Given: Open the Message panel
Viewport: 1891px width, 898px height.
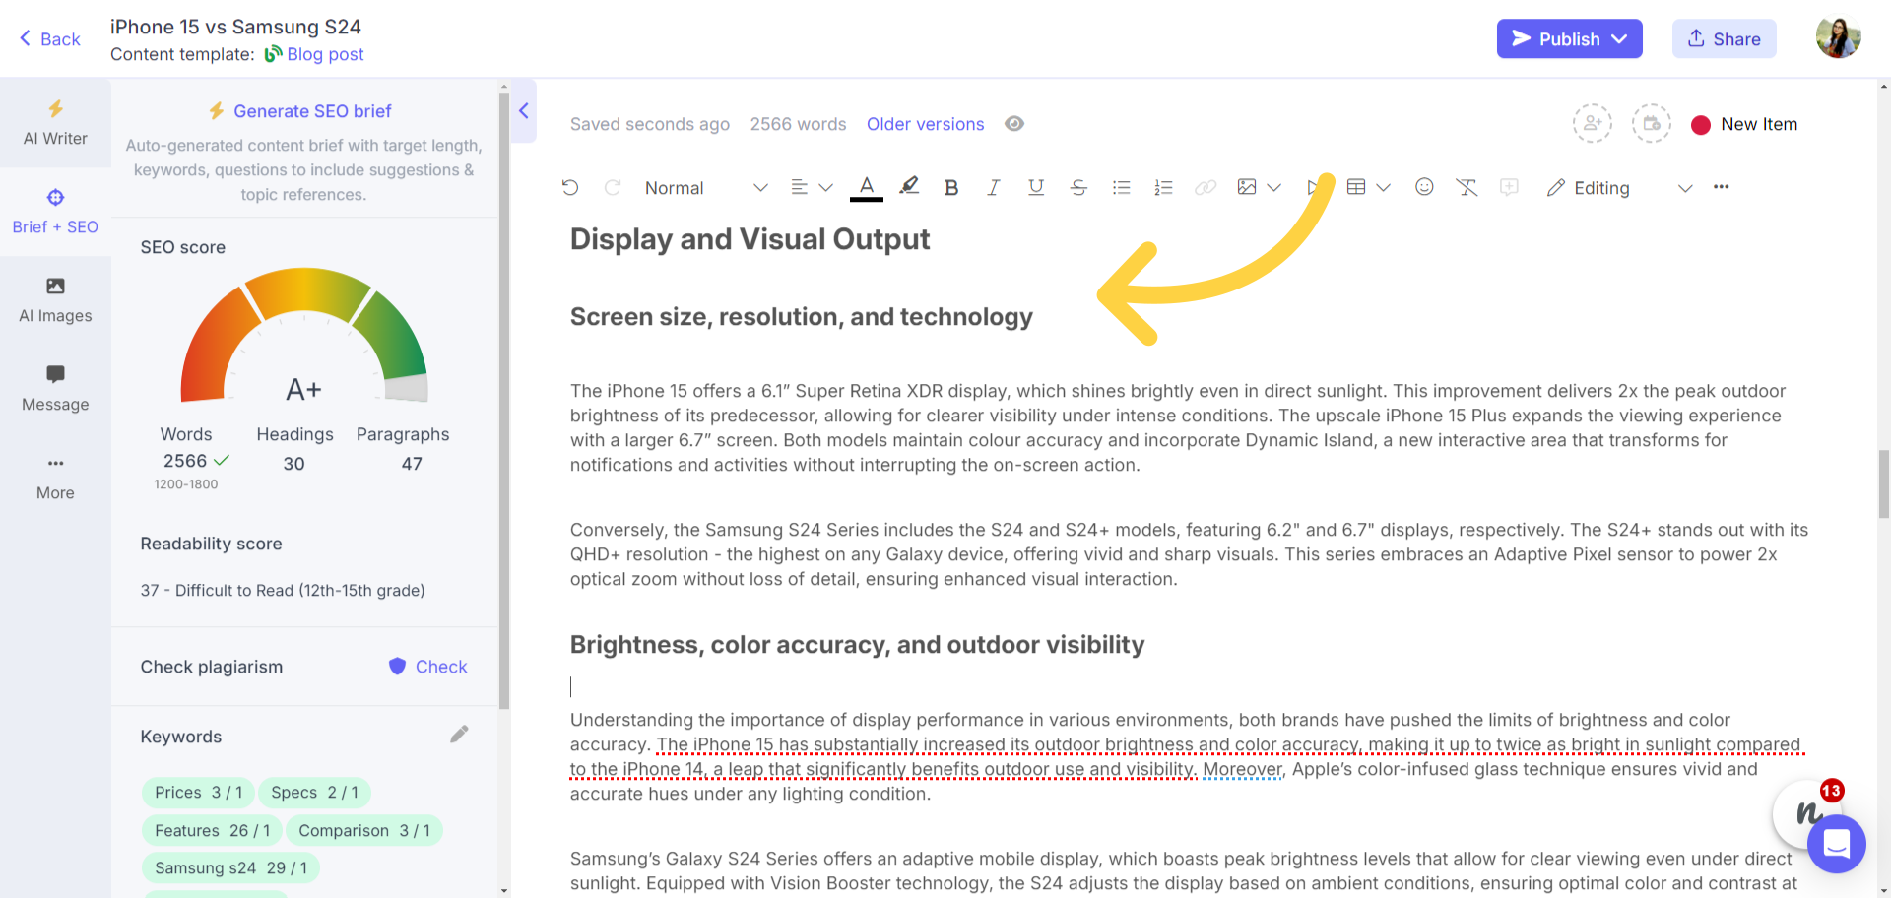Looking at the screenshot, I should pos(55,388).
